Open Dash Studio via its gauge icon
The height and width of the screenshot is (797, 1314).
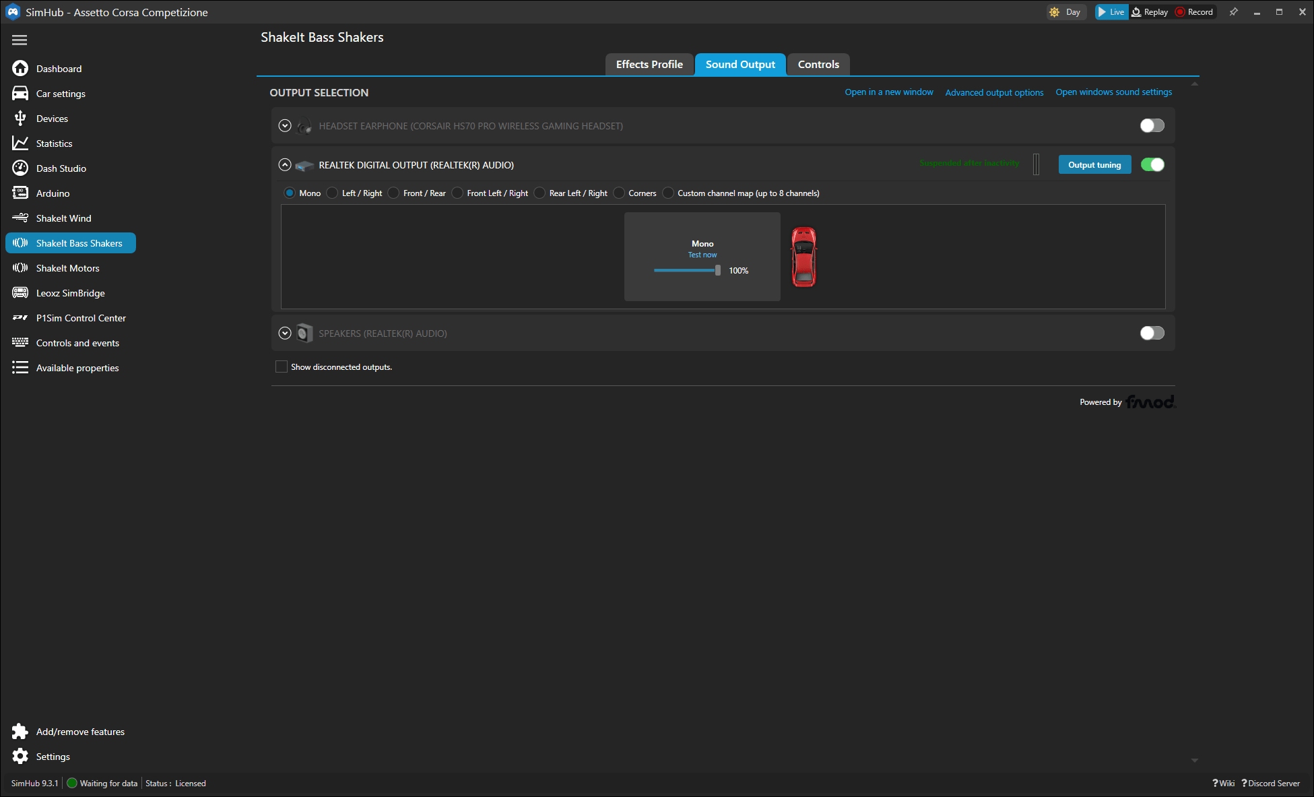pyautogui.click(x=20, y=168)
